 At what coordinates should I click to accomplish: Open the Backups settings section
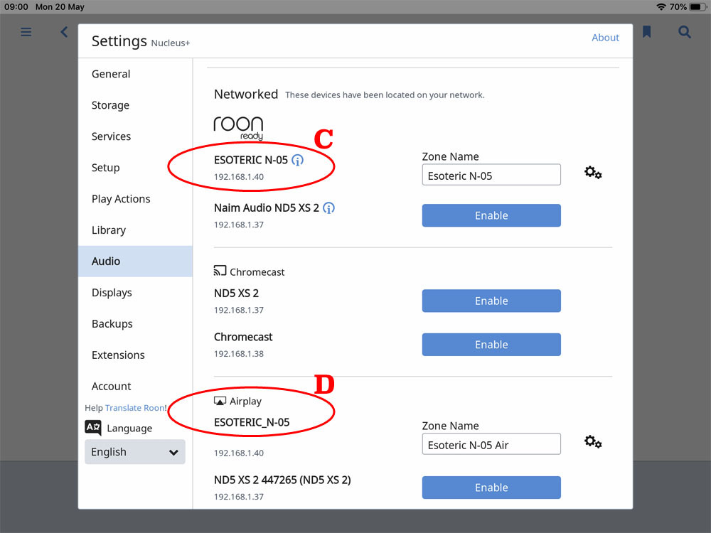pos(112,323)
